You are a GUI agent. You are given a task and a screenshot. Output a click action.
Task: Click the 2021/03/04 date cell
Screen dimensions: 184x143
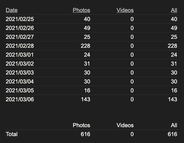point(20,82)
